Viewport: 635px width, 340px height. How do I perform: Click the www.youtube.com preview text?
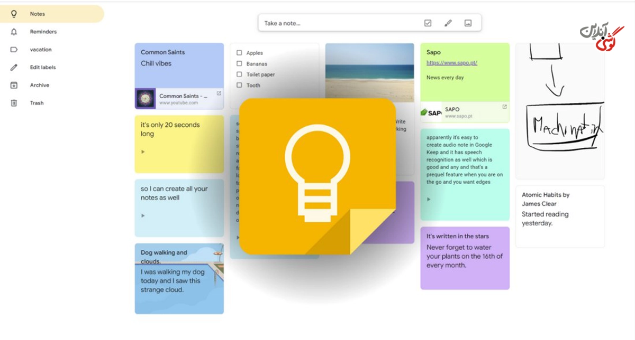[x=178, y=103]
